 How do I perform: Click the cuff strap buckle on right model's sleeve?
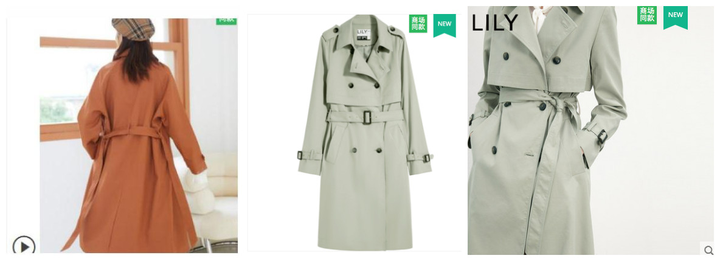click(602, 136)
